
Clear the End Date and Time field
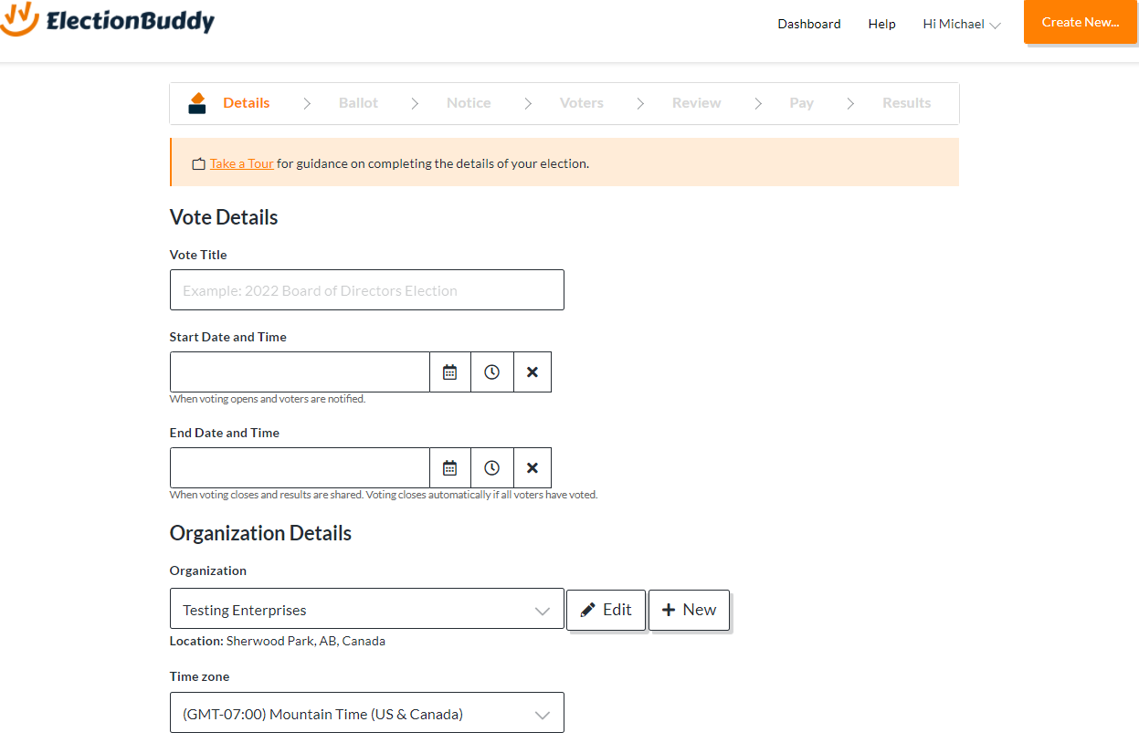click(x=533, y=467)
